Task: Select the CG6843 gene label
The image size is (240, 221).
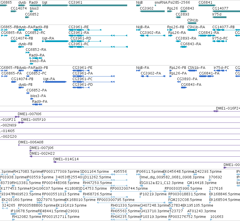Action: (x=187, y=8)
